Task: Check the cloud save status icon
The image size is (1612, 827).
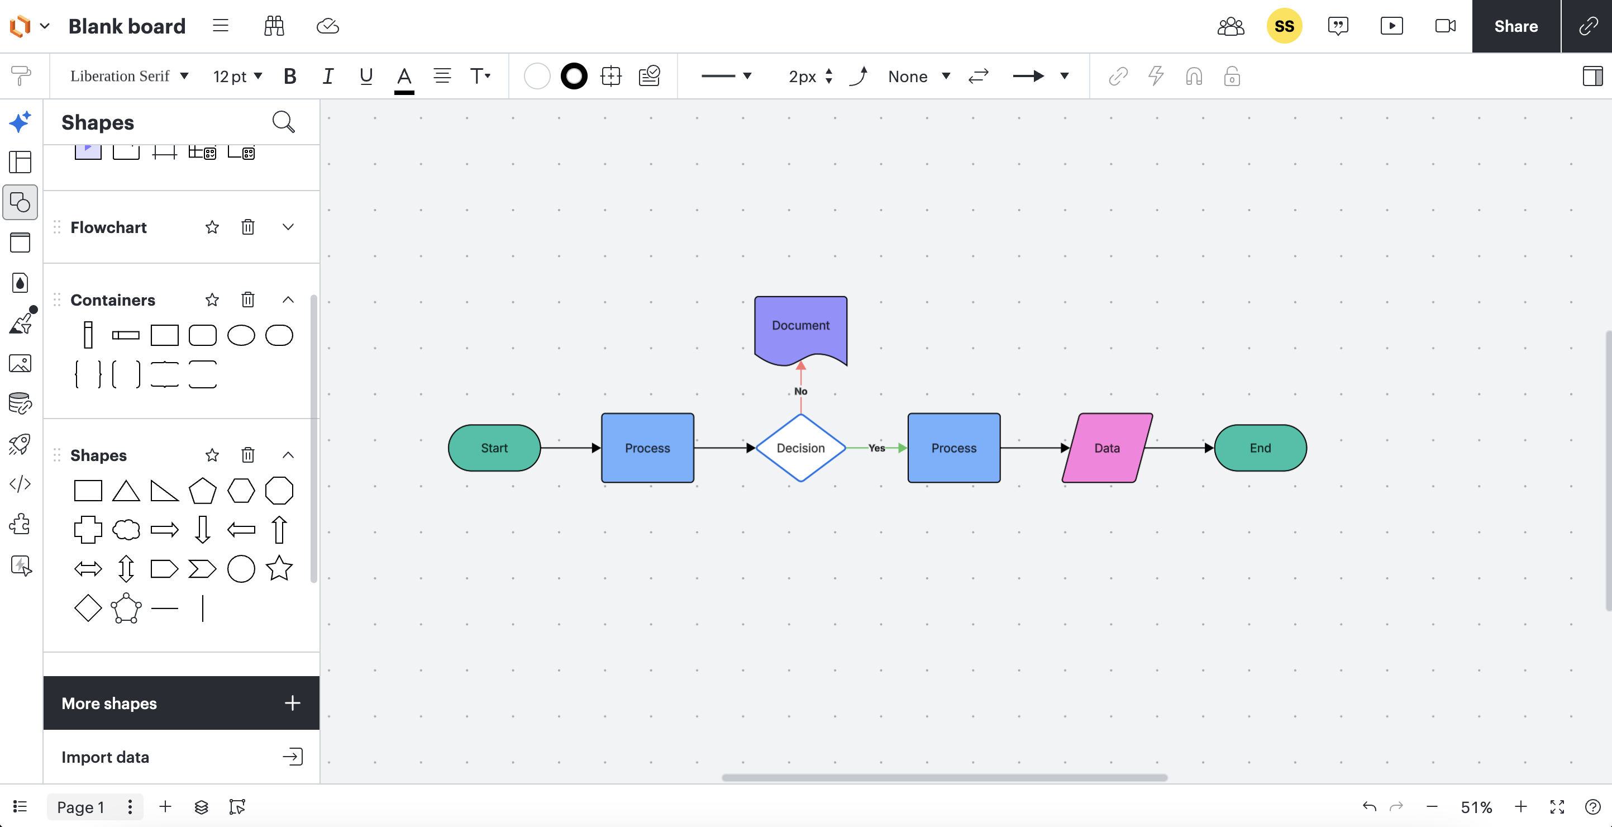Action: (x=327, y=26)
